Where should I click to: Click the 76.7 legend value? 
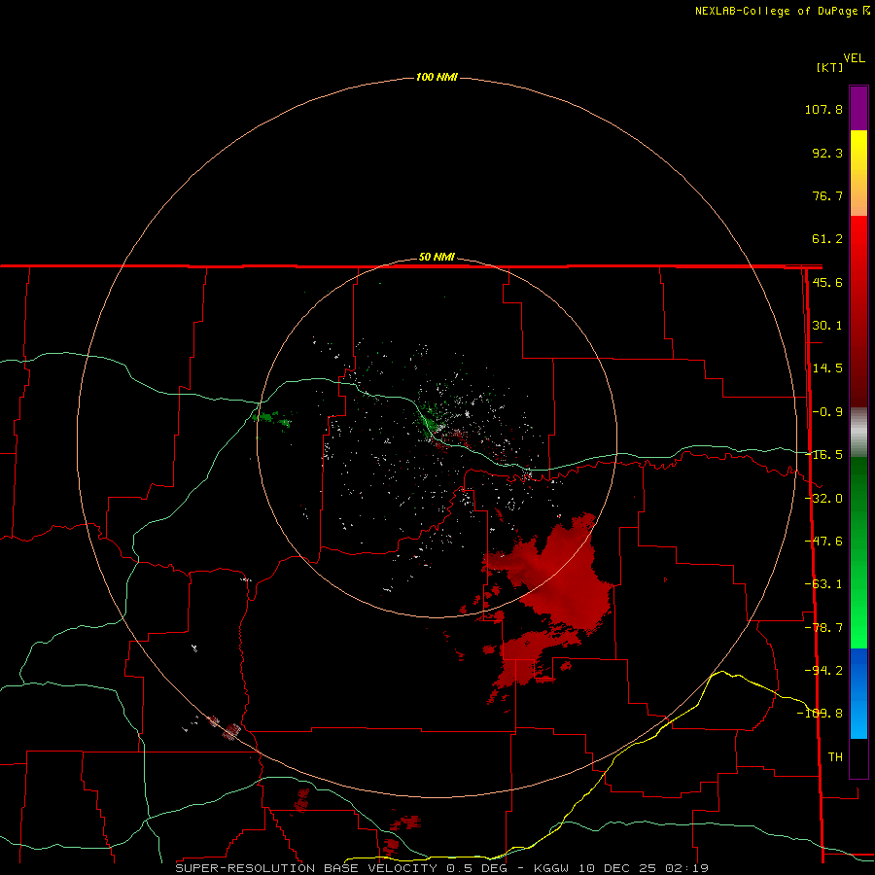(827, 195)
